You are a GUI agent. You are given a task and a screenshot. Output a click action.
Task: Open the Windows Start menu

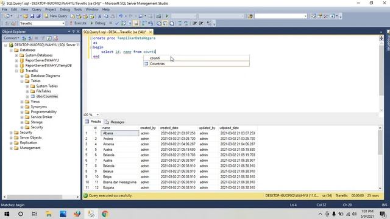pyautogui.click(x=7, y=214)
